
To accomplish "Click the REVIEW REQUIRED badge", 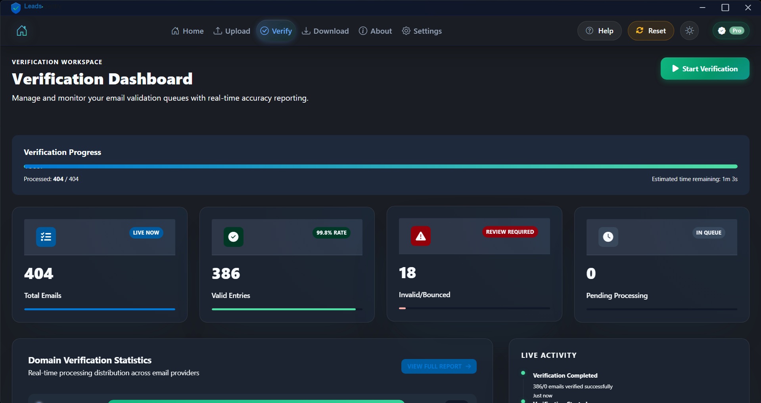I will pyautogui.click(x=510, y=232).
